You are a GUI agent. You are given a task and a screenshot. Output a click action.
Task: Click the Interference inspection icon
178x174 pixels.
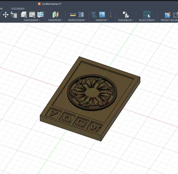point(81,15)
